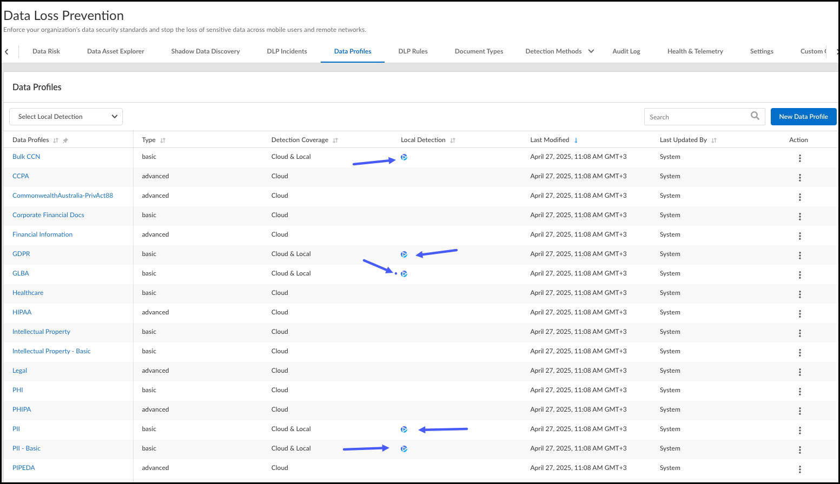Sort by Detection Coverage column
840x484 pixels.
pyautogui.click(x=335, y=140)
